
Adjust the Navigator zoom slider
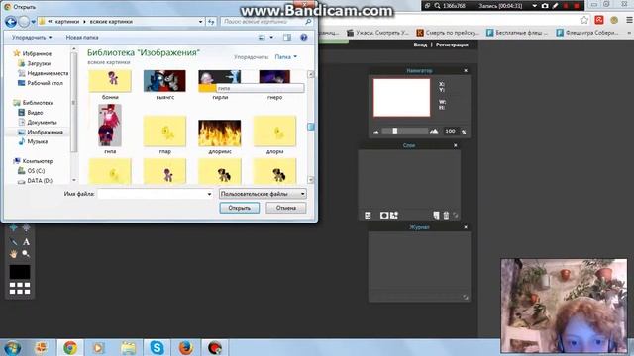click(394, 131)
